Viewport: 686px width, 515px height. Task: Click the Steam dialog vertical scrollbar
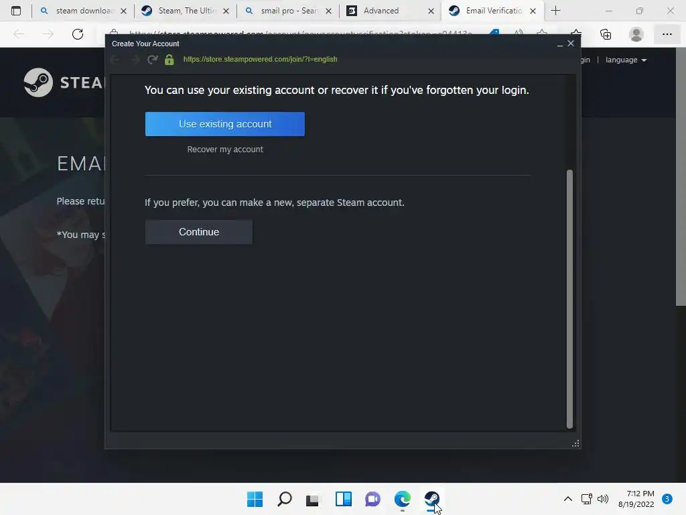pos(569,298)
